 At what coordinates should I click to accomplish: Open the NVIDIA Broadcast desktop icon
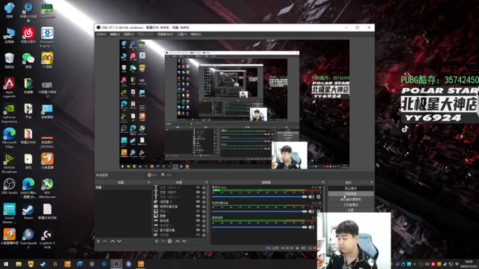point(9,163)
